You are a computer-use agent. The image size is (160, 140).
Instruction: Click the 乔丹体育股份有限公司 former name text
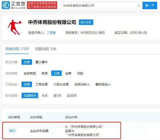[x=86, y=127]
